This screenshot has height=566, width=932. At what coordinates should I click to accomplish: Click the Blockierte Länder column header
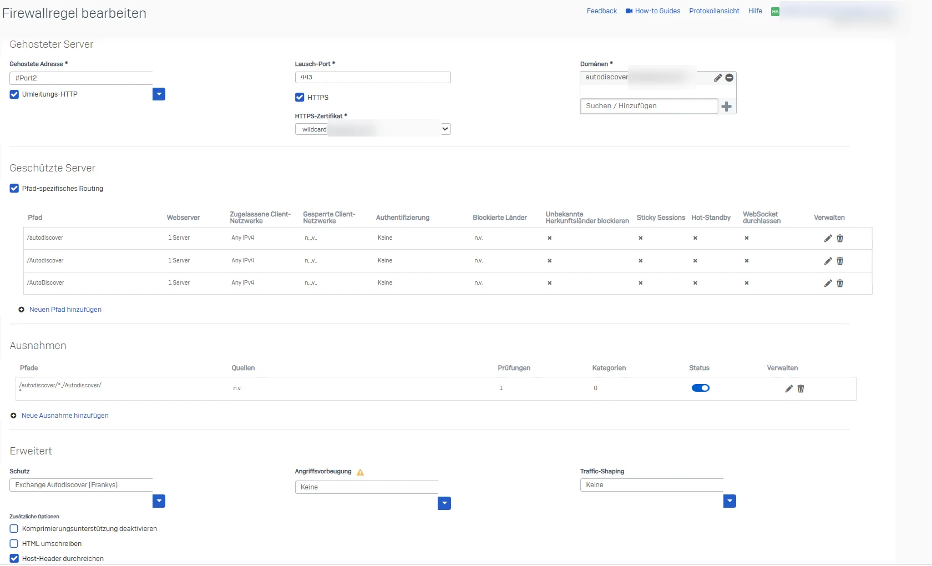point(500,218)
